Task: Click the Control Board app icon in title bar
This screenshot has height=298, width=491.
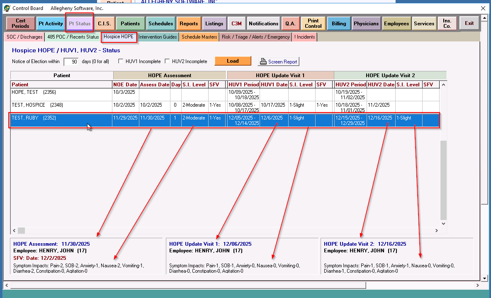Action: tap(7, 8)
